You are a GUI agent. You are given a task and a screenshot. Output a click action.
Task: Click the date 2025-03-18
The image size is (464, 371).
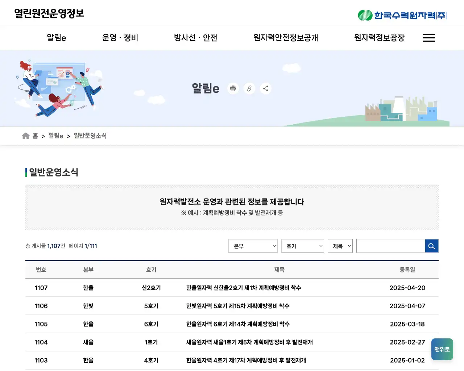tap(407, 324)
